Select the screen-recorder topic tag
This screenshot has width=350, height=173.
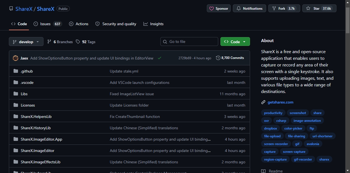(276, 144)
